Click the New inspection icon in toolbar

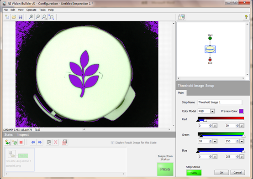7,17
